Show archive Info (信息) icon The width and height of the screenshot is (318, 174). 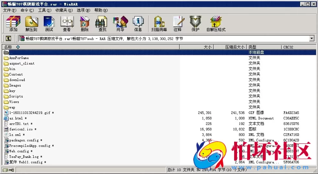(x=138, y=24)
